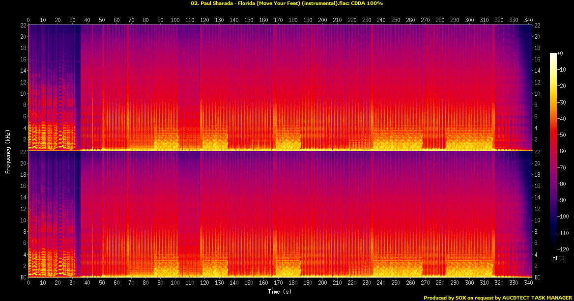Click the FLAC file title at top
Screen dimensions: 574x301
coord(287,3)
